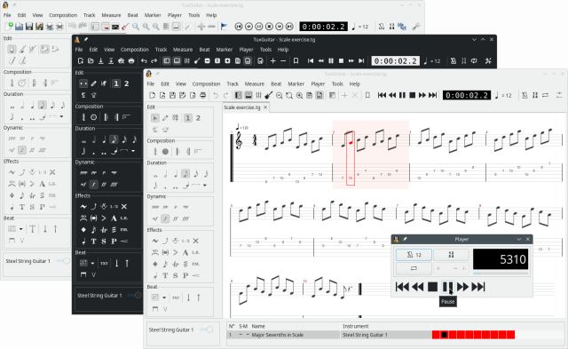Click the loop button in the Player dialog

(x=414, y=268)
